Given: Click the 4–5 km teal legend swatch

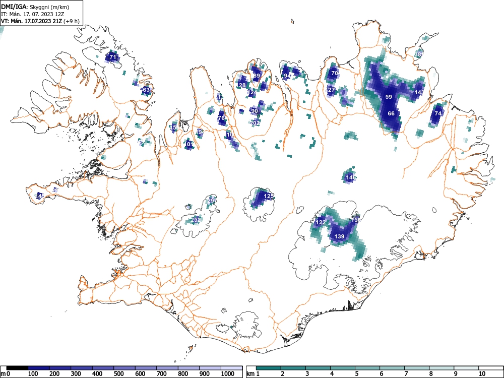Looking at the screenshot, I should pos(343,368).
